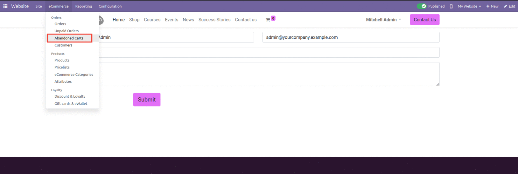Select Customers menu entry
Image resolution: width=518 pixels, height=174 pixels.
(x=63, y=45)
